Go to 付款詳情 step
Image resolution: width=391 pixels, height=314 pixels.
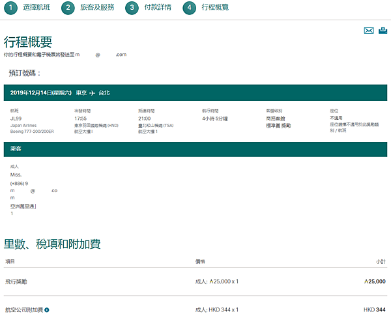tap(158, 7)
